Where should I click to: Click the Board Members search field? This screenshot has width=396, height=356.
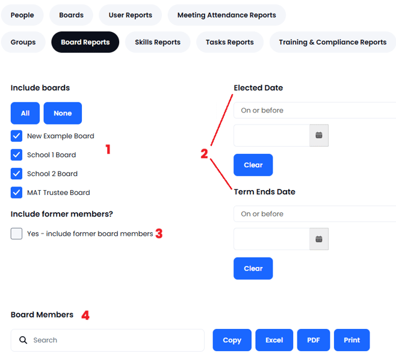pyautogui.click(x=108, y=340)
